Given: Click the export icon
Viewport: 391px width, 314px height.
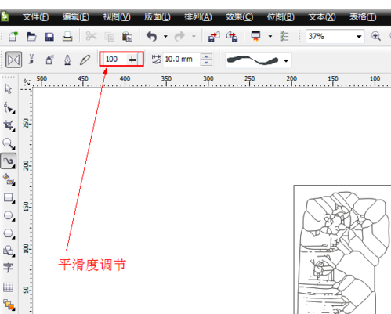Looking at the screenshot, I should [x=232, y=36].
